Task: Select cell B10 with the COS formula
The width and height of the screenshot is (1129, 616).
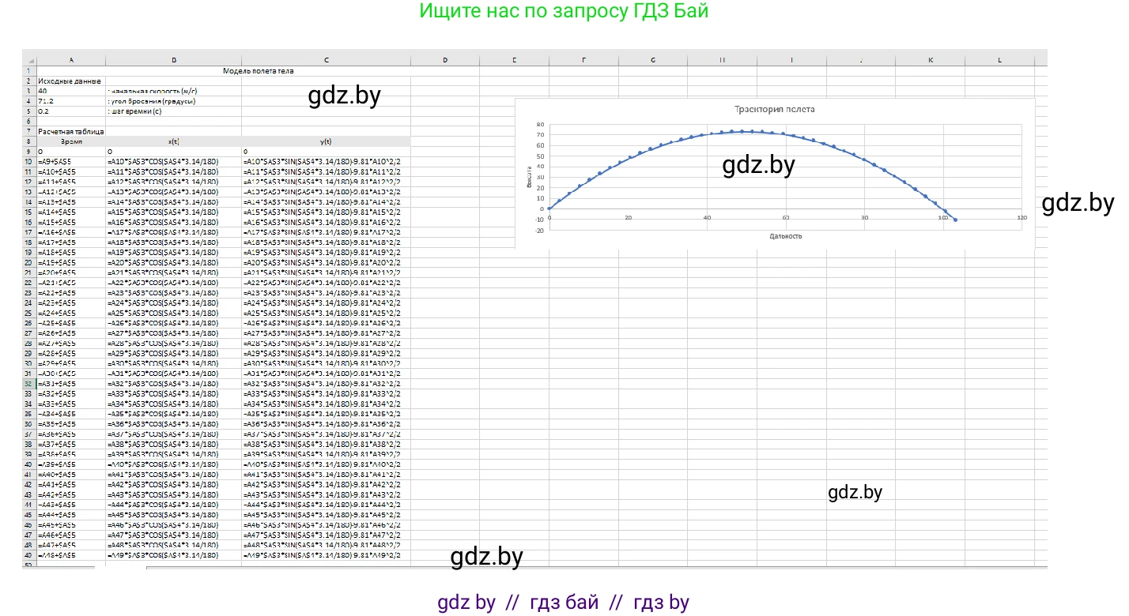Action: point(173,161)
